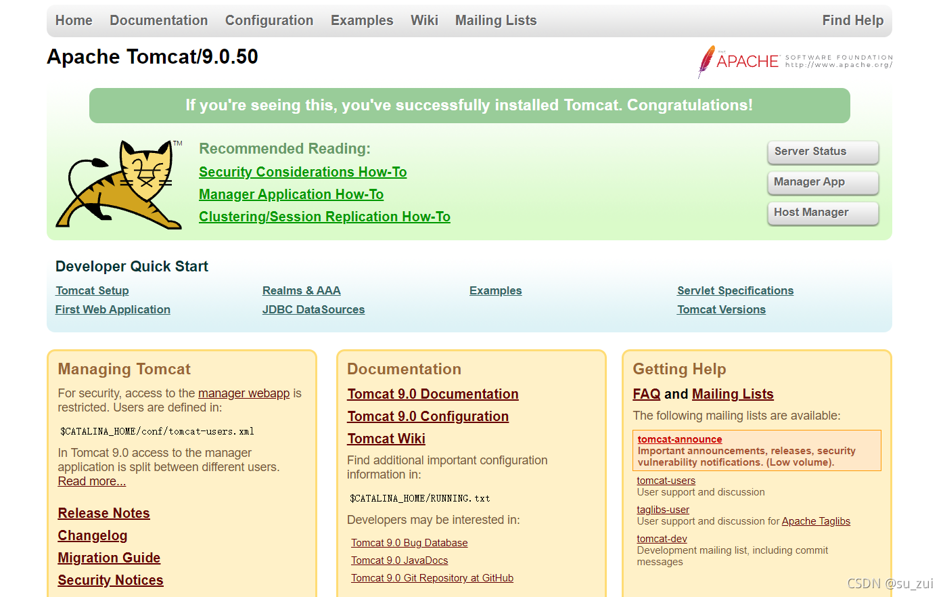The height and width of the screenshot is (597, 943).
Task: Open Tomcat 9.0 Configuration link
Action: click(428, 416)
